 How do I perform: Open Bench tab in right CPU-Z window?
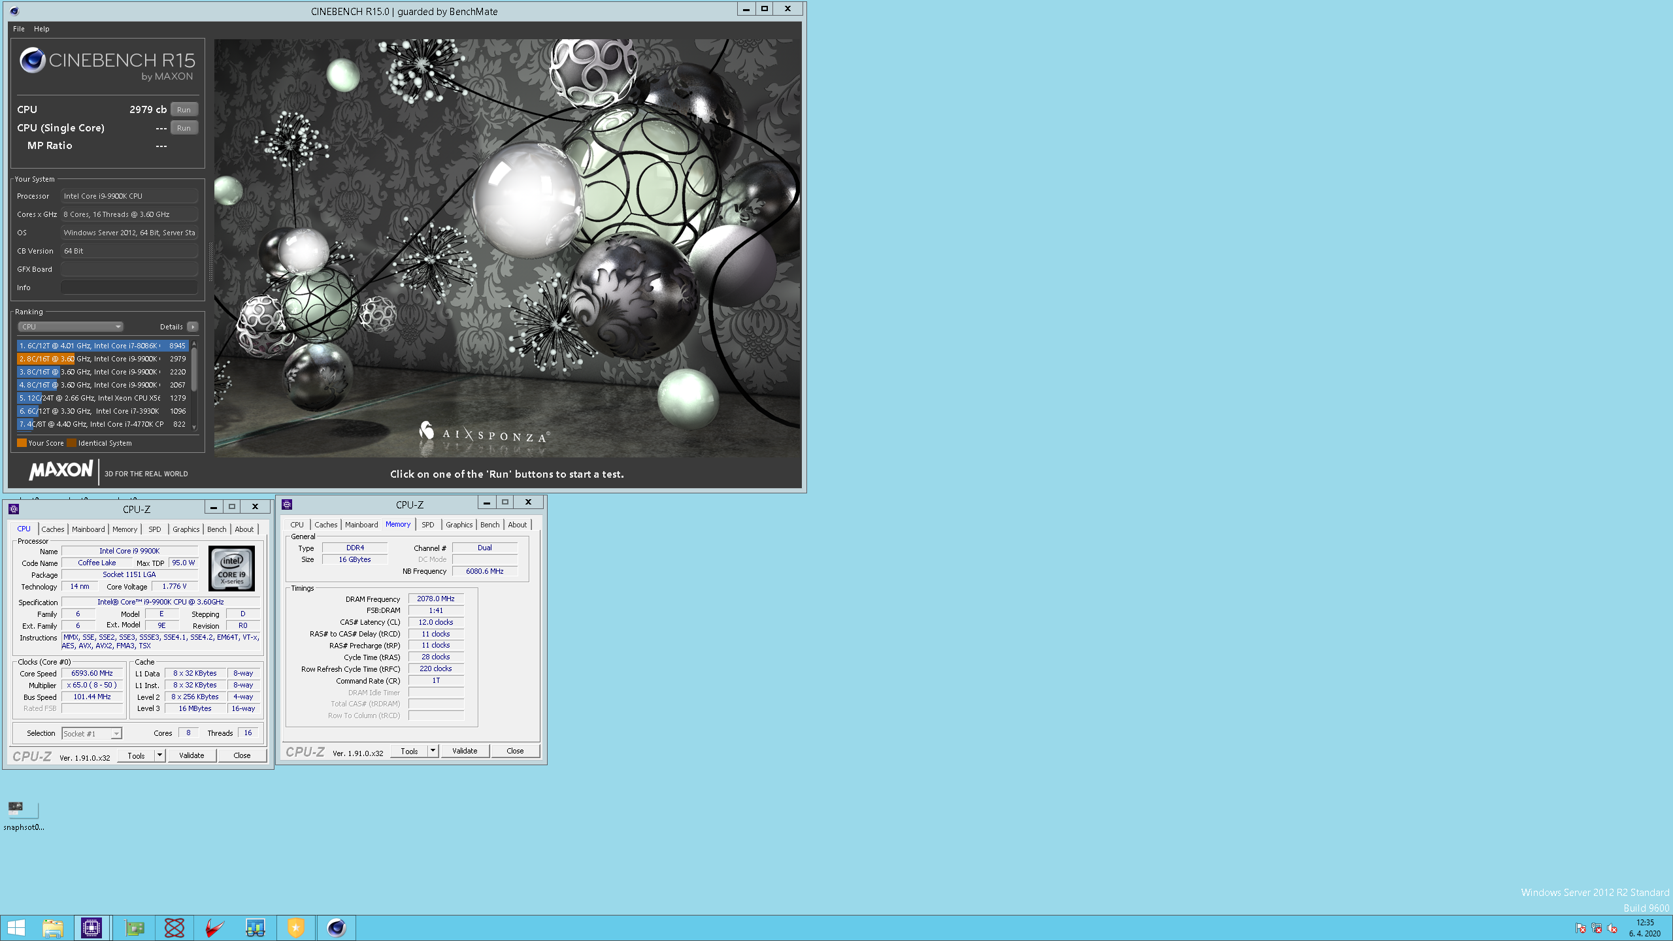coord(490,525)
